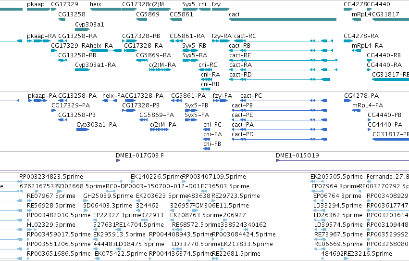Select EST RE22681.5prime
409x261 pixels.
coord(216,259)
